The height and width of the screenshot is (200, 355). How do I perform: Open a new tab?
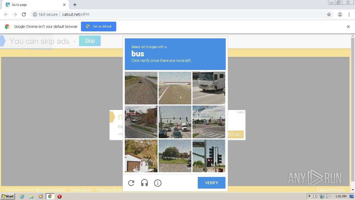click(x=75, y=5)
